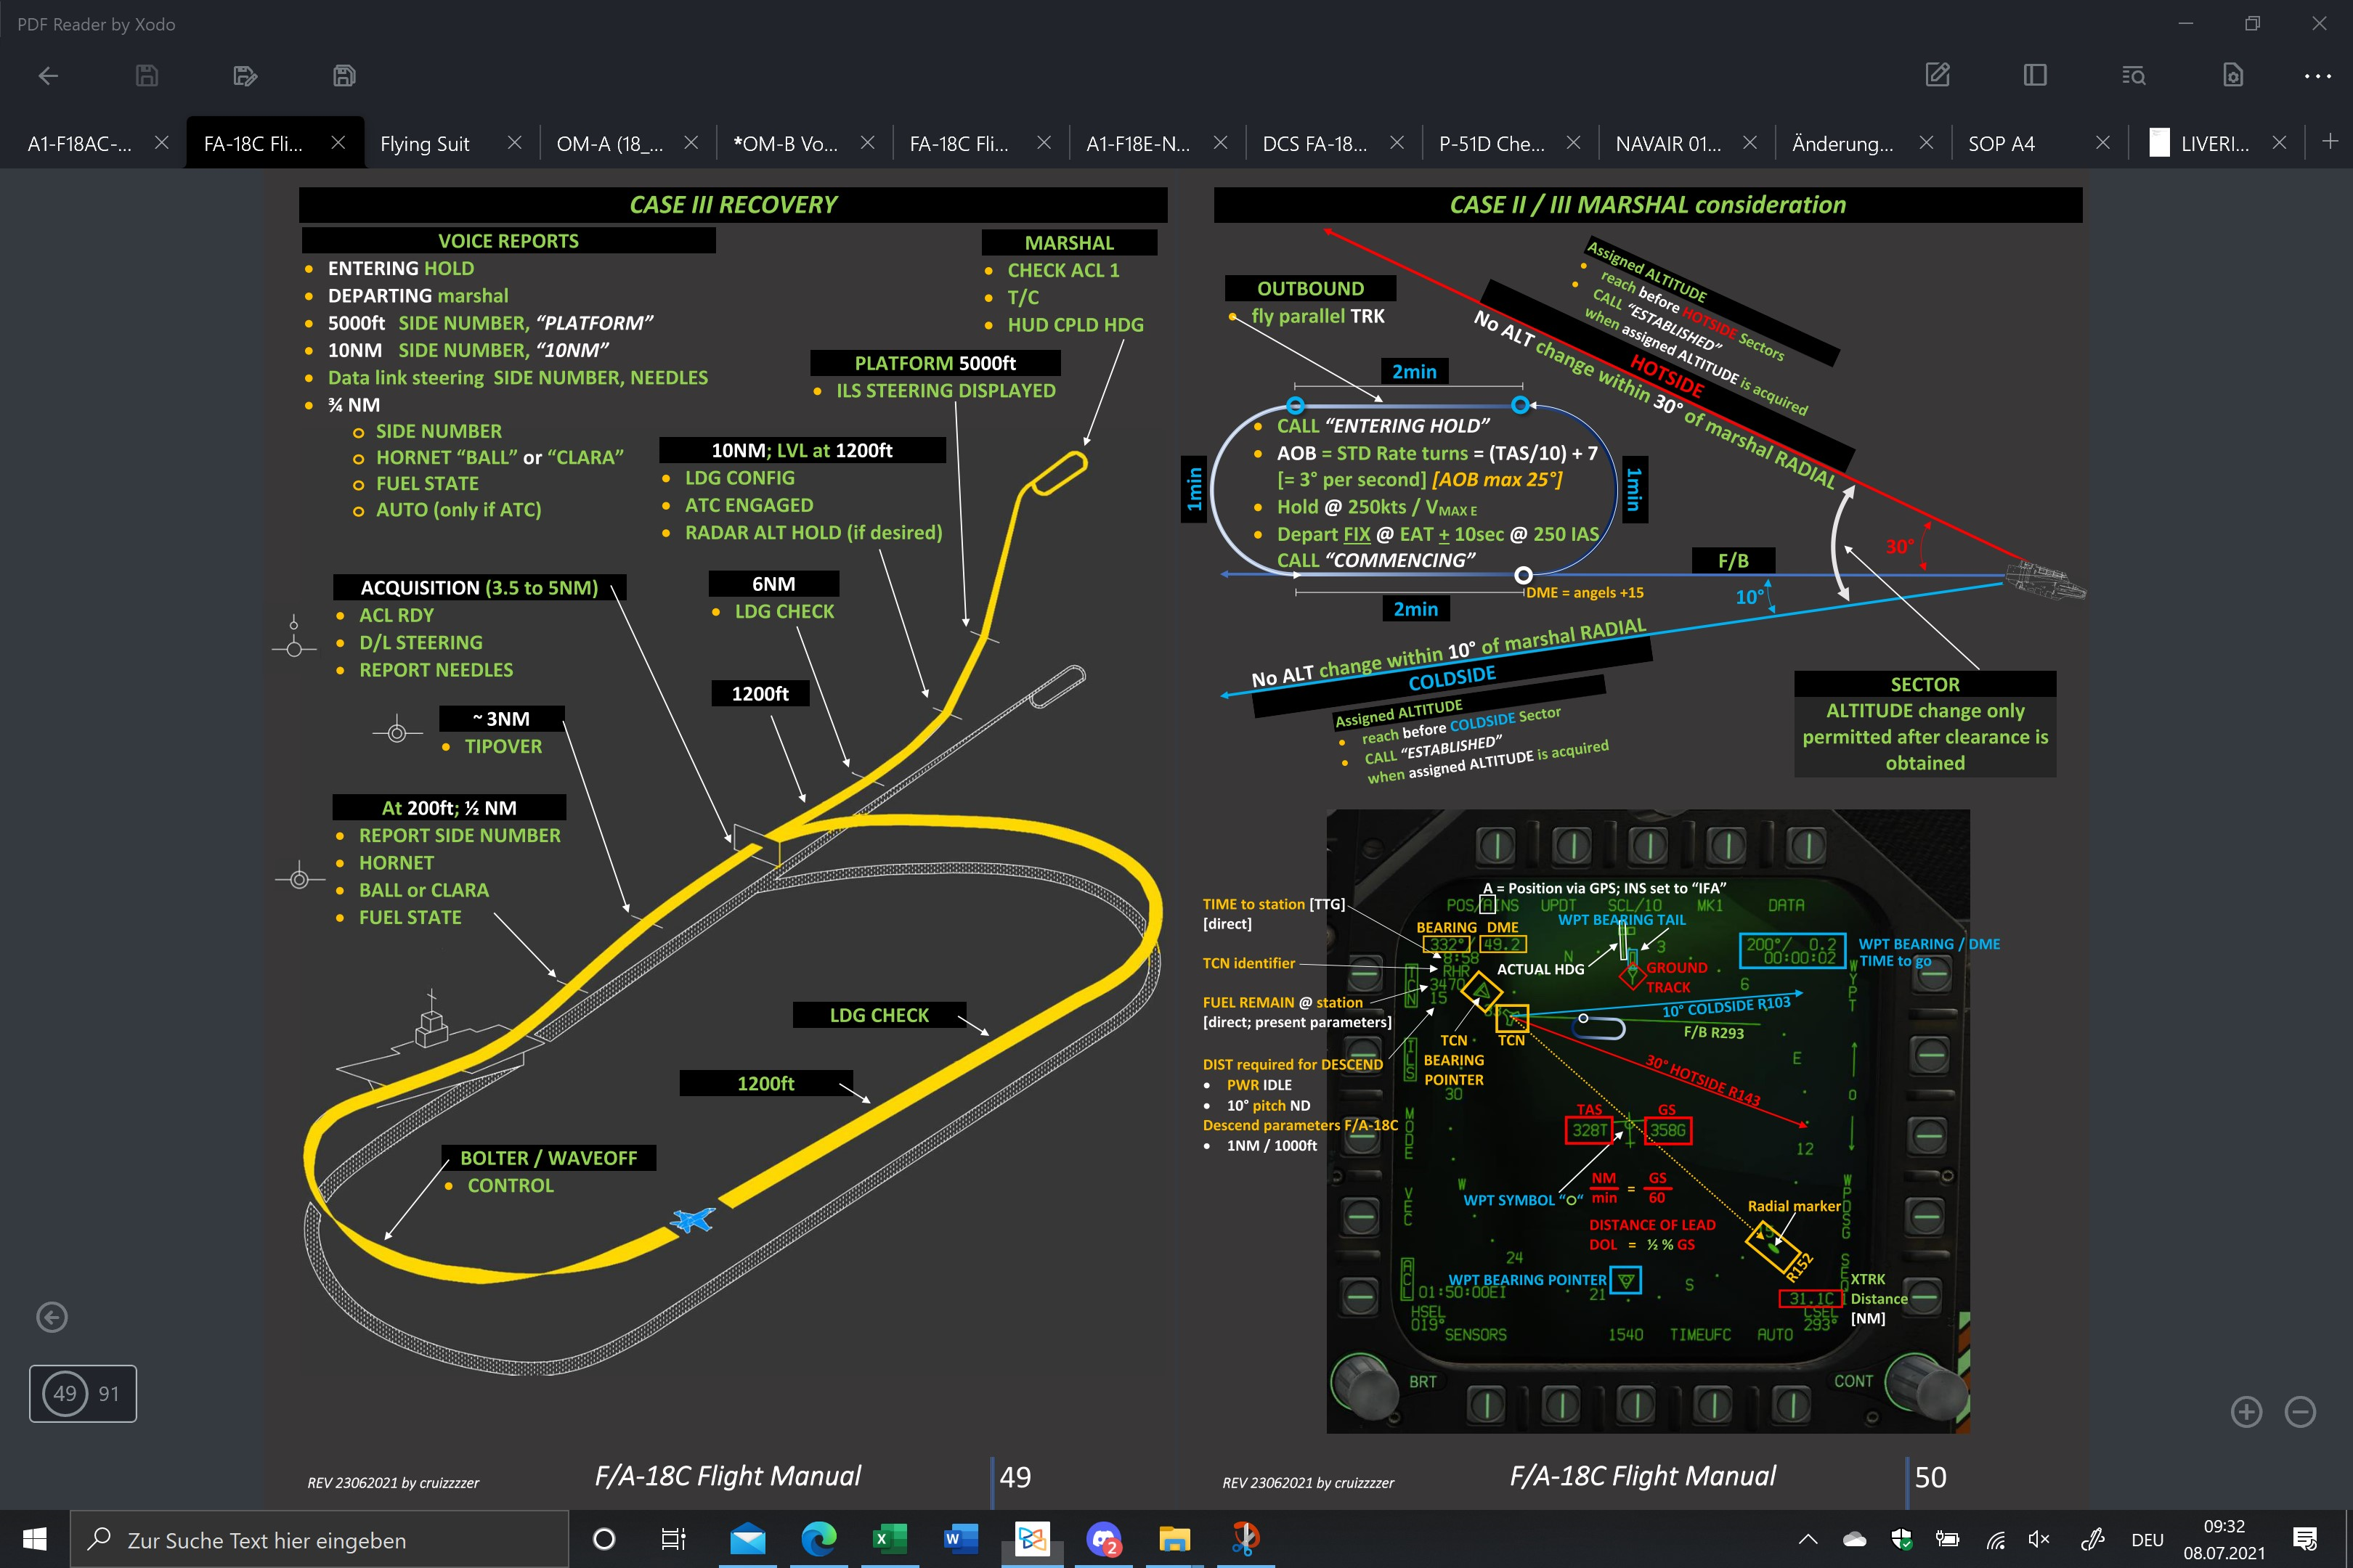Close the SOP A4 tab
The image size is (2353, 1568).
click(x=2103, y=143)
